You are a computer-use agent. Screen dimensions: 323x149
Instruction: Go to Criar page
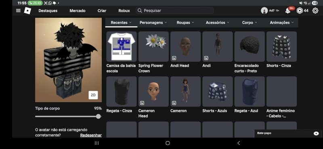(102, 11)
